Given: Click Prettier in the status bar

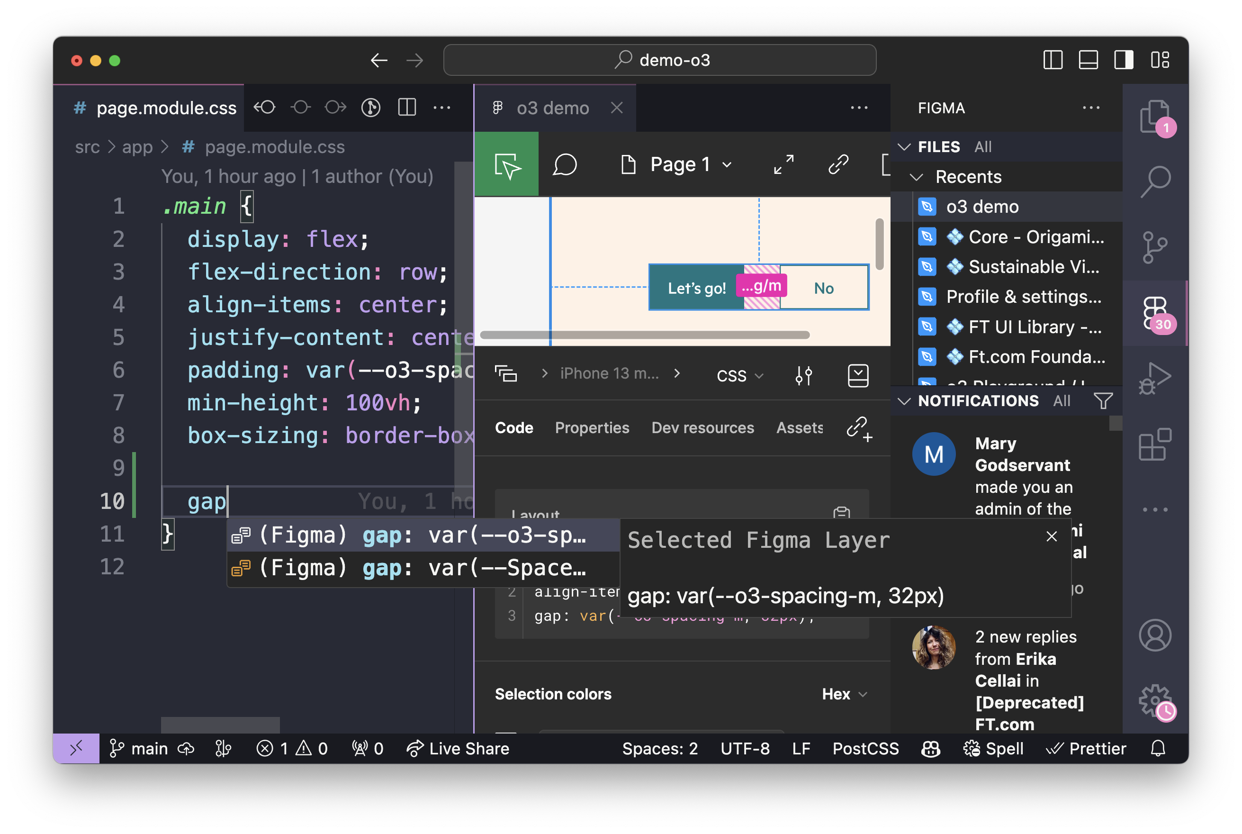Looking at the screenshot, I should click(x=1086, y=748).
